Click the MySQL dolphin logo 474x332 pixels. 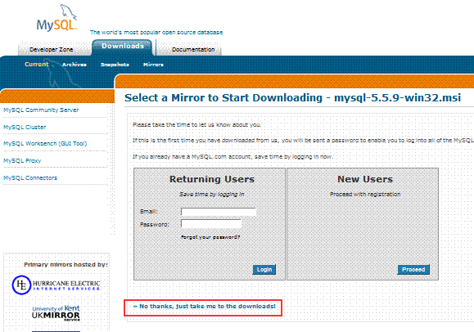pos(56,18)
